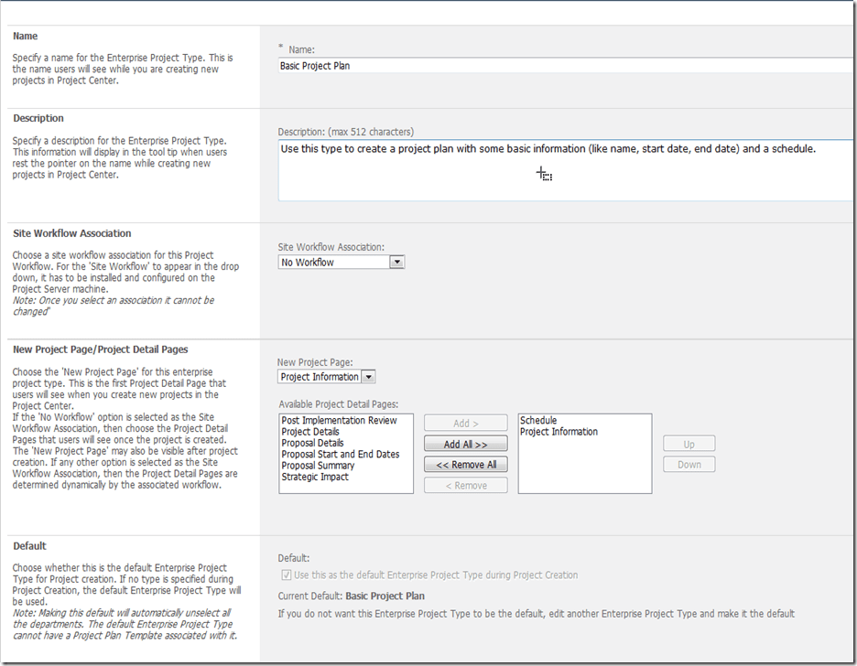857x666 pixels.
Task: Pick Proposal Summary from the list
Action: pos(316,466)
